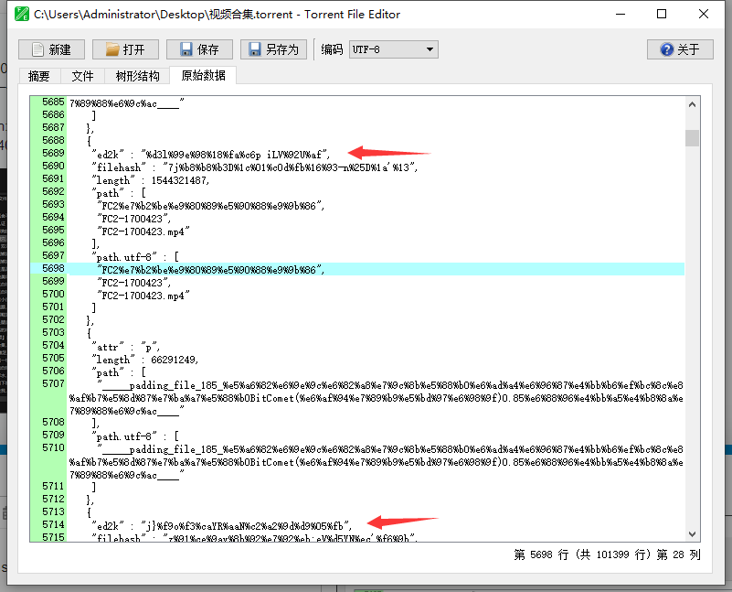The width and height of the screenshot is (732, 592).
Task: Open the 树形结构 tree view tab
Action: pyautogui.click(x=137, y=76)
